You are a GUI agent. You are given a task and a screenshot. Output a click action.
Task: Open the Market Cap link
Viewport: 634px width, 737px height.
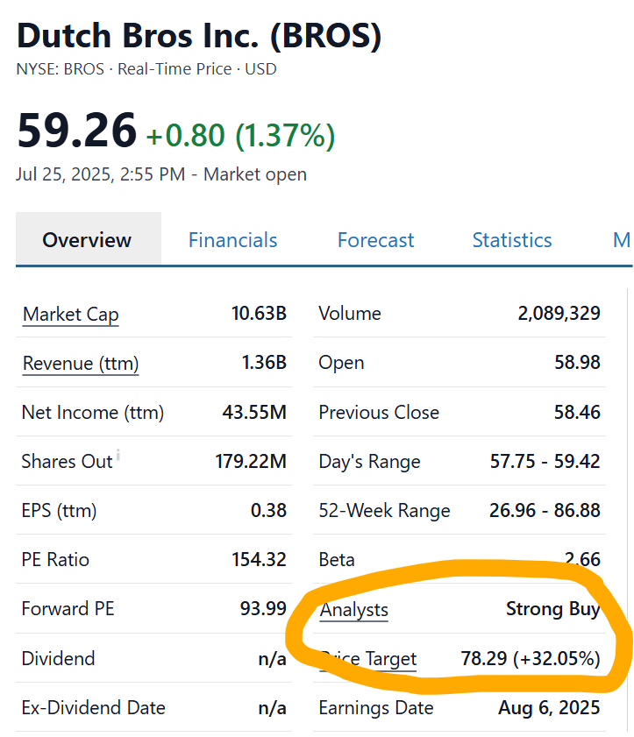click(70, 314)
